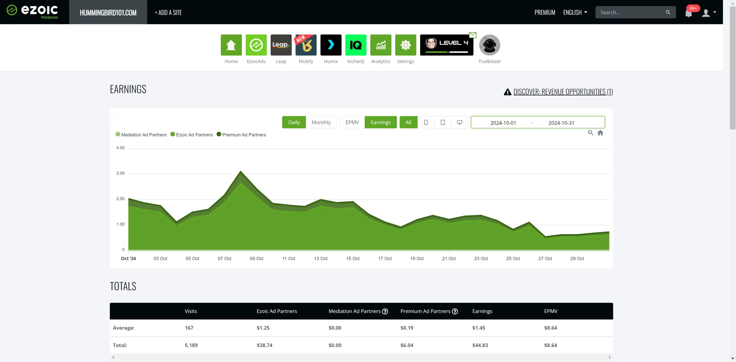Filter by tablet device icon
Screen dimensions: 736x362
pos(443,122)
